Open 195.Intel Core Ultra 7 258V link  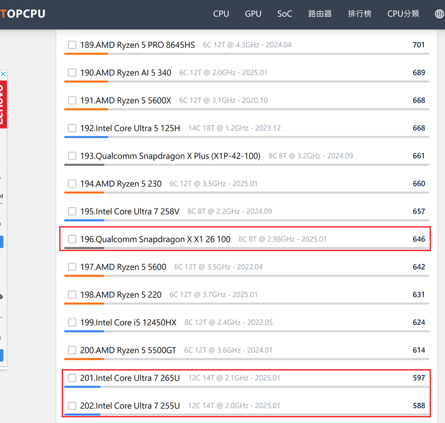(x=130, y=211)
